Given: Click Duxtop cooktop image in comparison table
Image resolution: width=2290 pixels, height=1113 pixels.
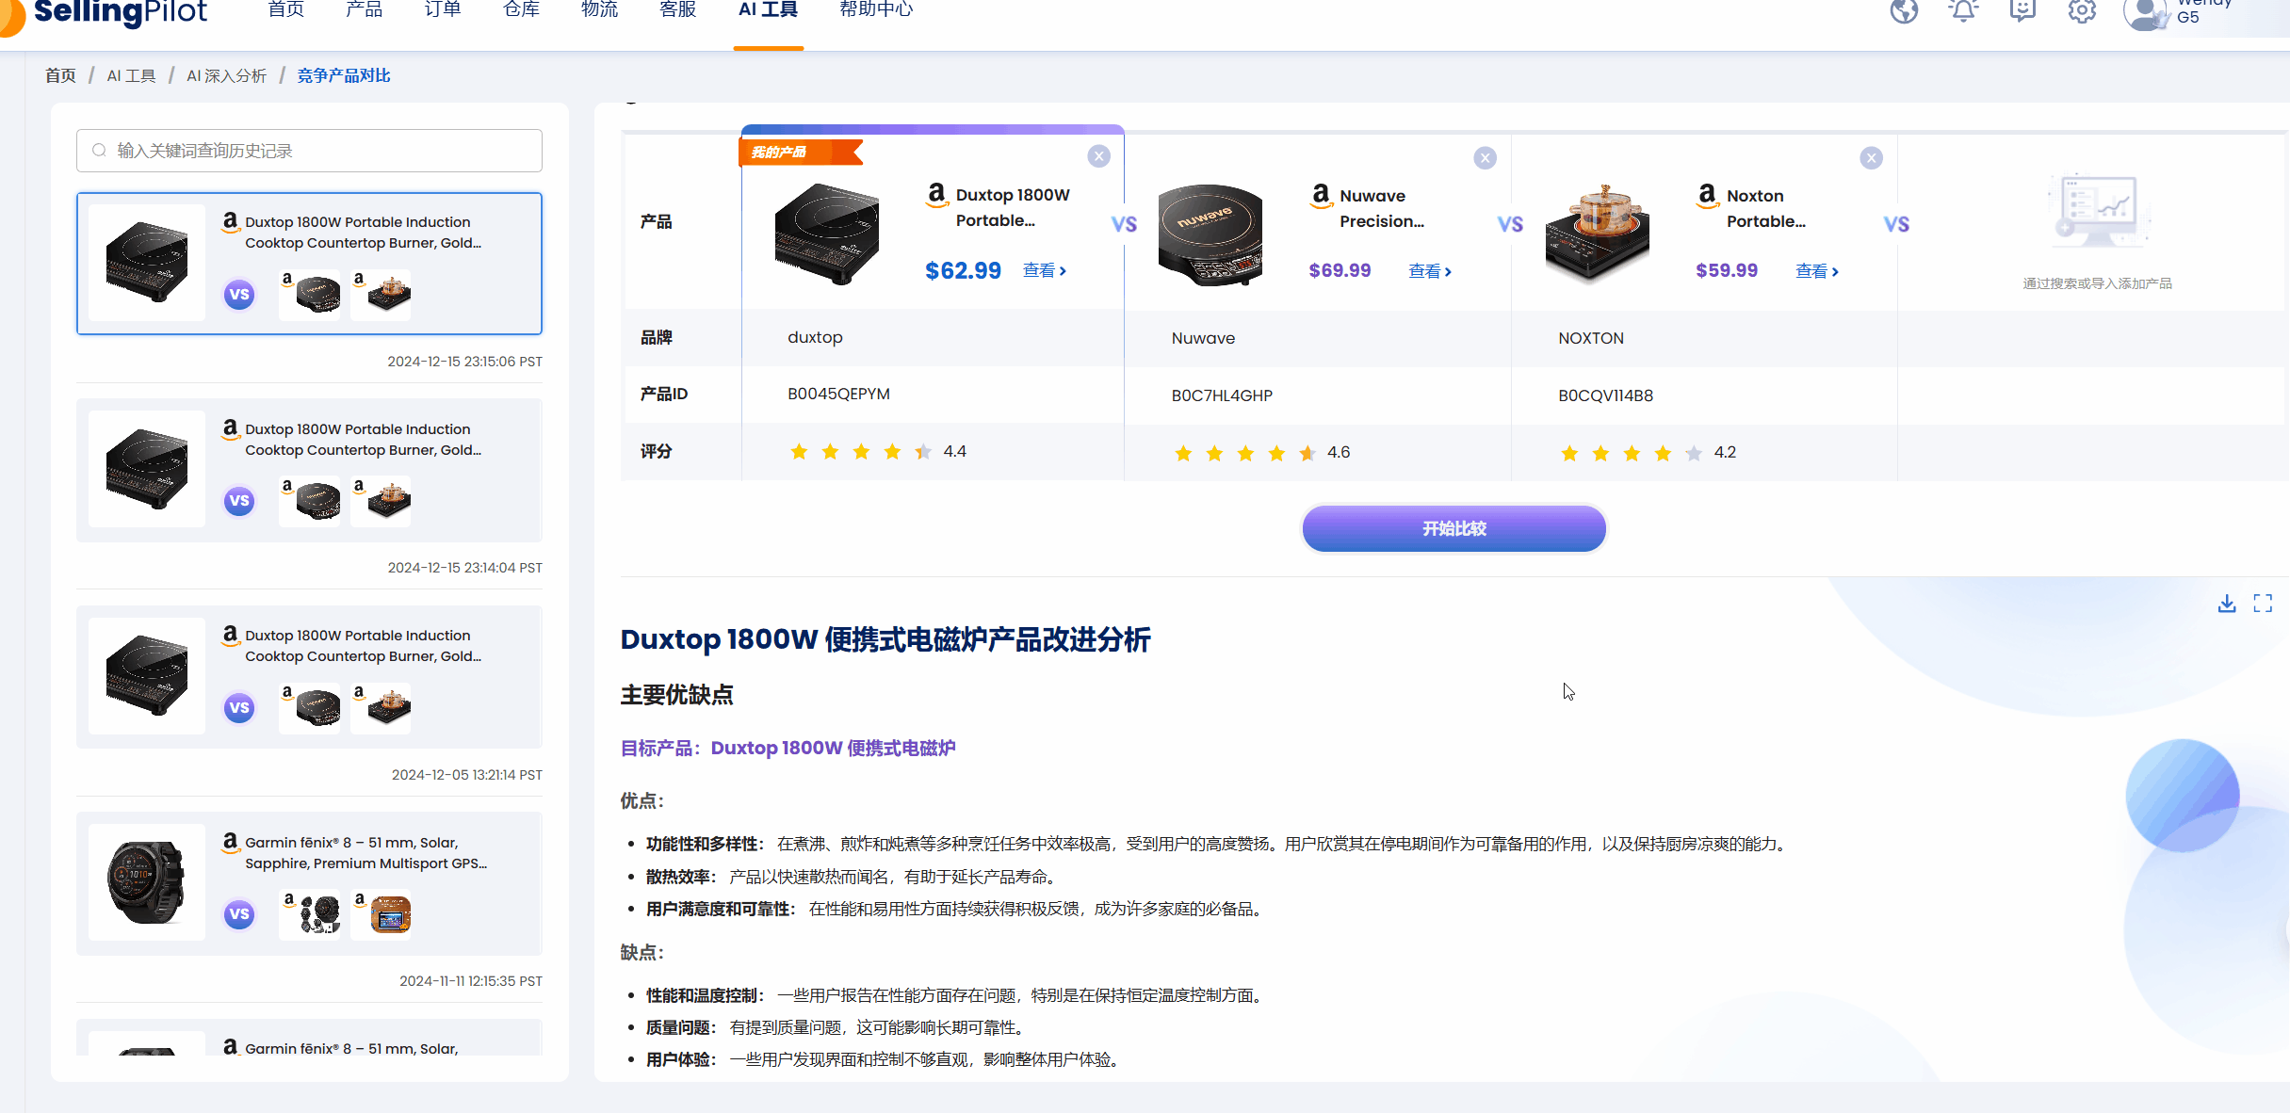Looking at the screenshot, I should [827, 234].
